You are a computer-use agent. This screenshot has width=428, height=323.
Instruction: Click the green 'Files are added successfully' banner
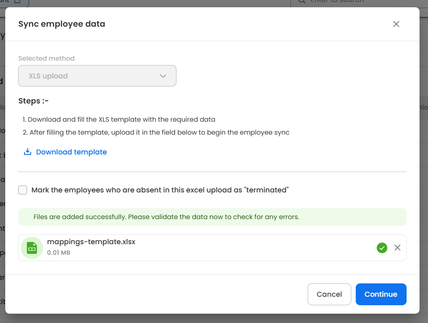pos(212,217)
